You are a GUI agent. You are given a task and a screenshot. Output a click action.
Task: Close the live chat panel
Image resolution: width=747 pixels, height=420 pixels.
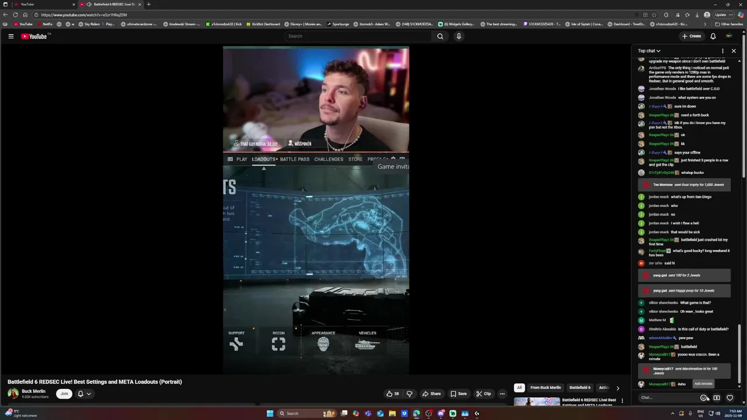pos(734,51)
